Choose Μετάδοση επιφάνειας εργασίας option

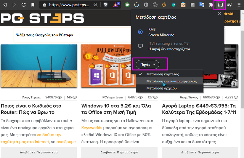(169, 81)
